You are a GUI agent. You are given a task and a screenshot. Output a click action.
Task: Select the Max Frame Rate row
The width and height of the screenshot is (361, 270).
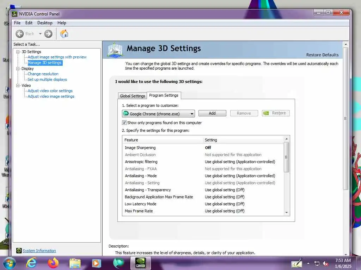pyautogui.click(x=203, y=211)
